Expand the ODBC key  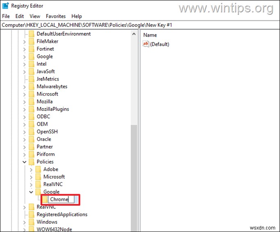point(25,117)
